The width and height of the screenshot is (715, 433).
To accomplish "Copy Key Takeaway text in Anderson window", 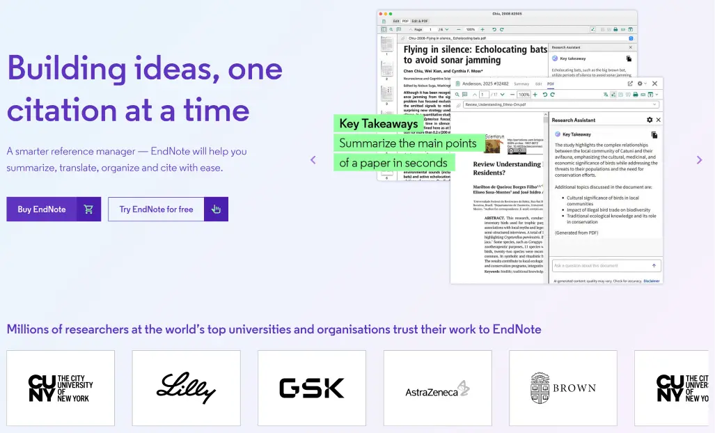I will [654, 135].
